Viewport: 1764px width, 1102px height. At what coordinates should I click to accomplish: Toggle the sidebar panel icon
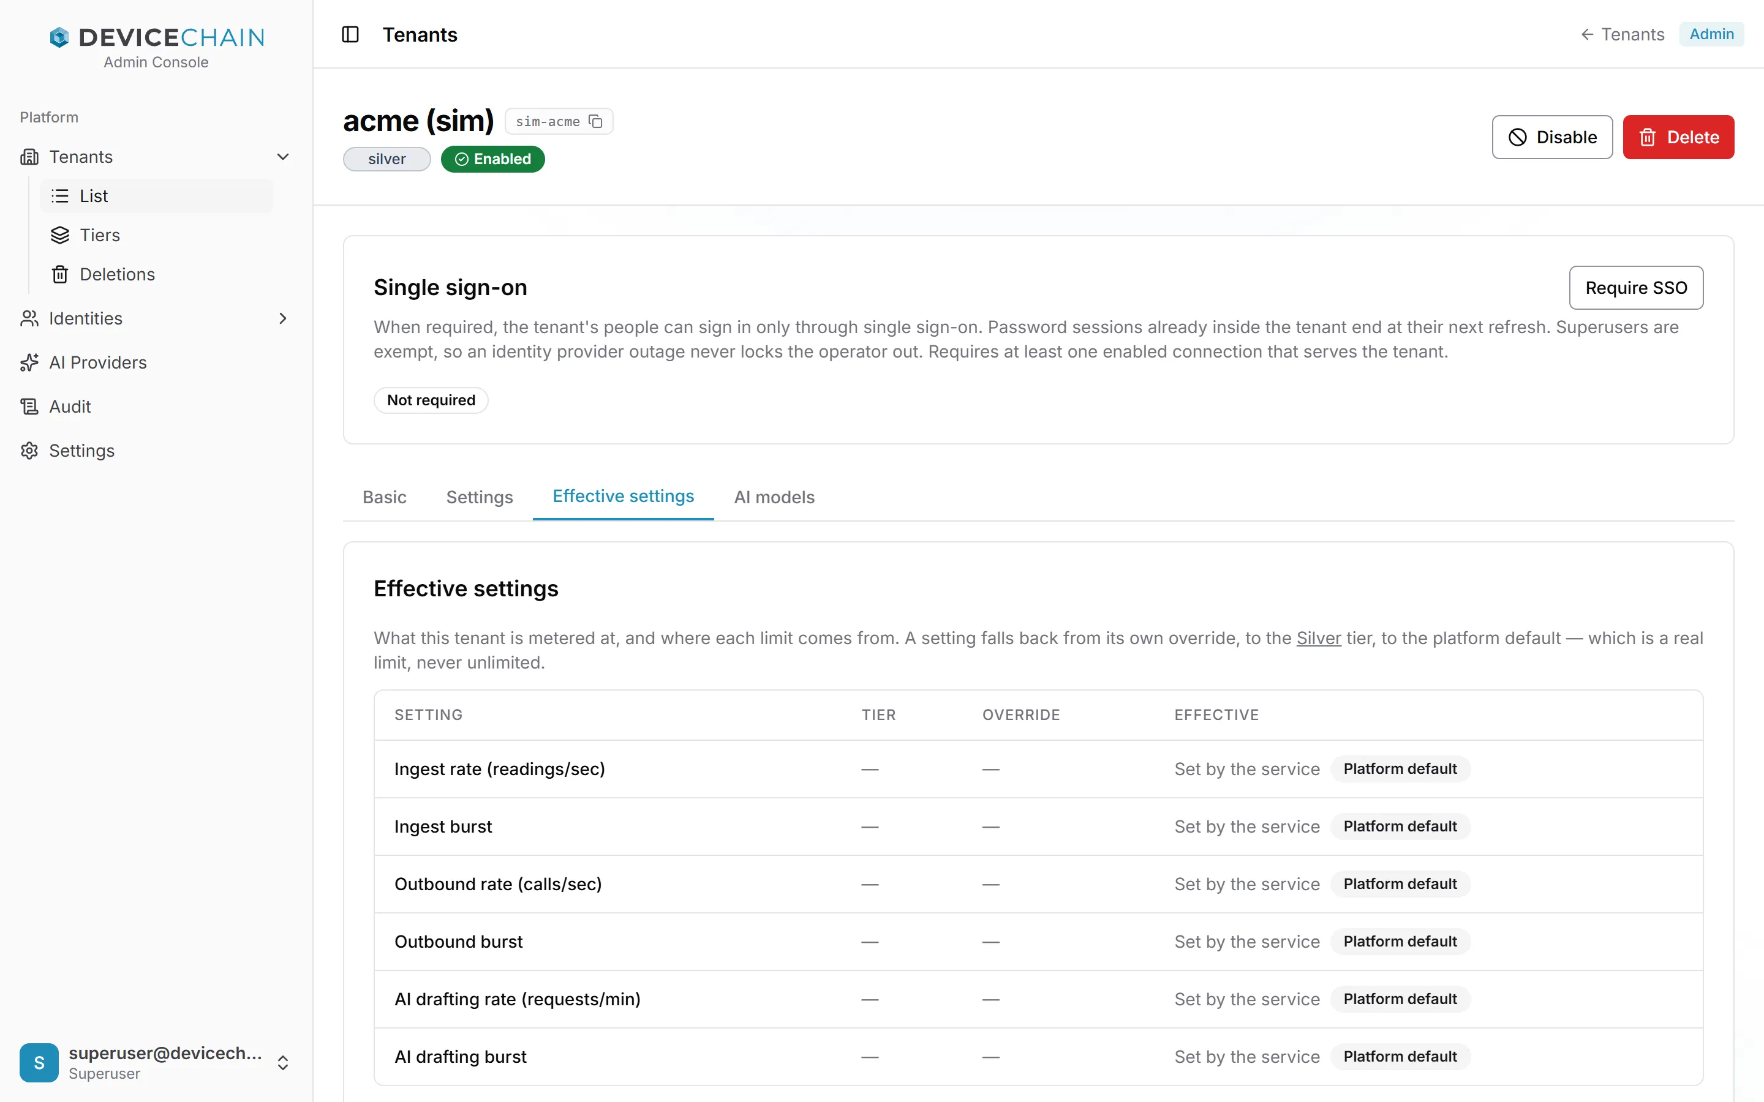(350, 34)
